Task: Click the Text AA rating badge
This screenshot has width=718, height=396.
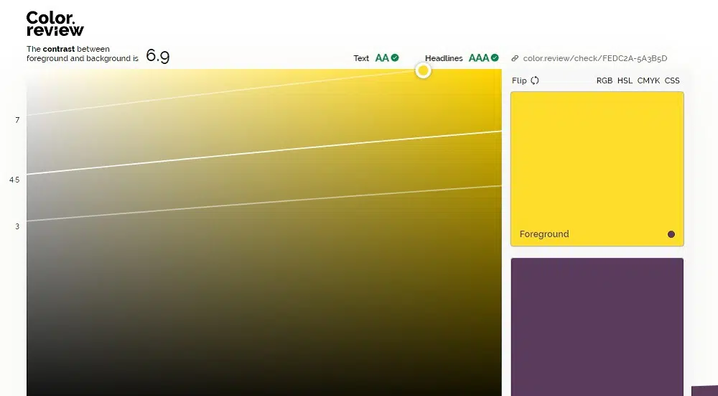Action: (x=382, y=58)
